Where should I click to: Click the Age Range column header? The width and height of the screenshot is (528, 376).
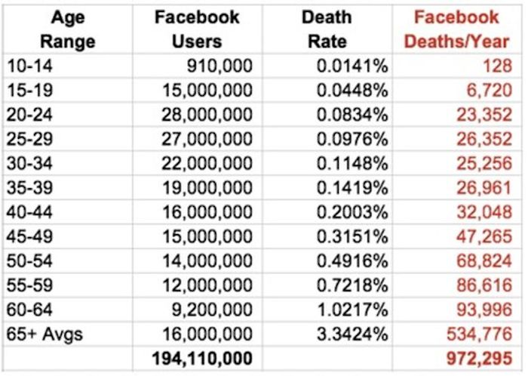tap(66, 29)
